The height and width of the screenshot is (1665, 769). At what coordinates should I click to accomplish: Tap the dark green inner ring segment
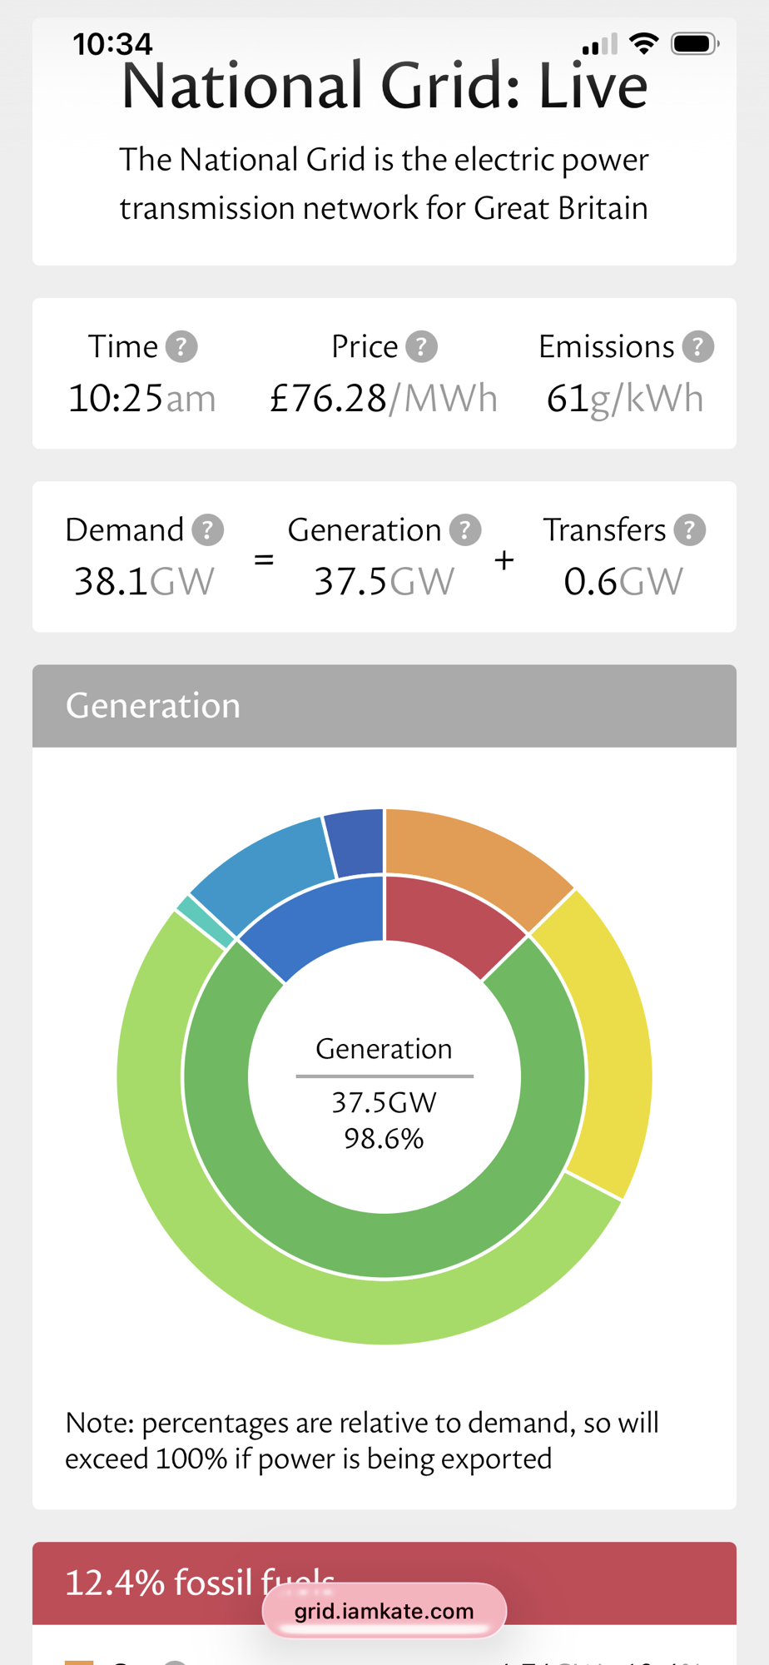(383, 1245)
